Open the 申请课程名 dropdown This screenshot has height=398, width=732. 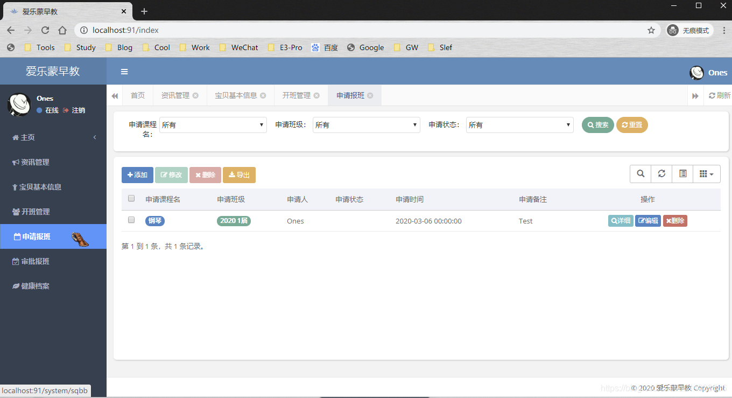[x=213, y=125]
